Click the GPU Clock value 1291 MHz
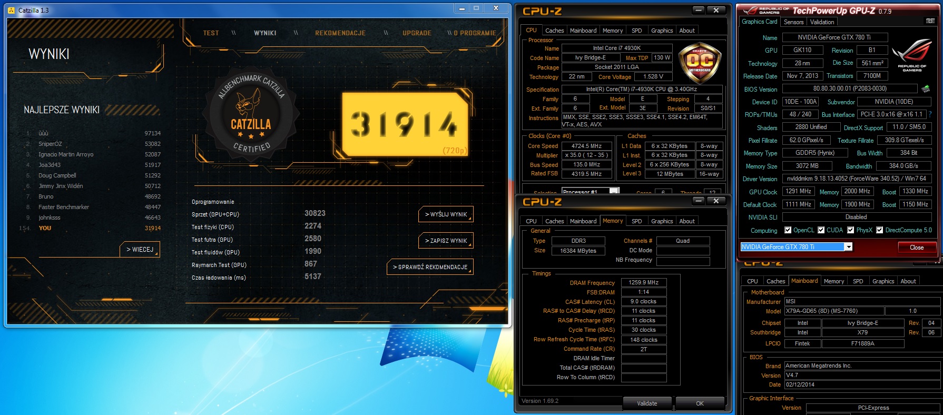 click(x=798, y=191)
